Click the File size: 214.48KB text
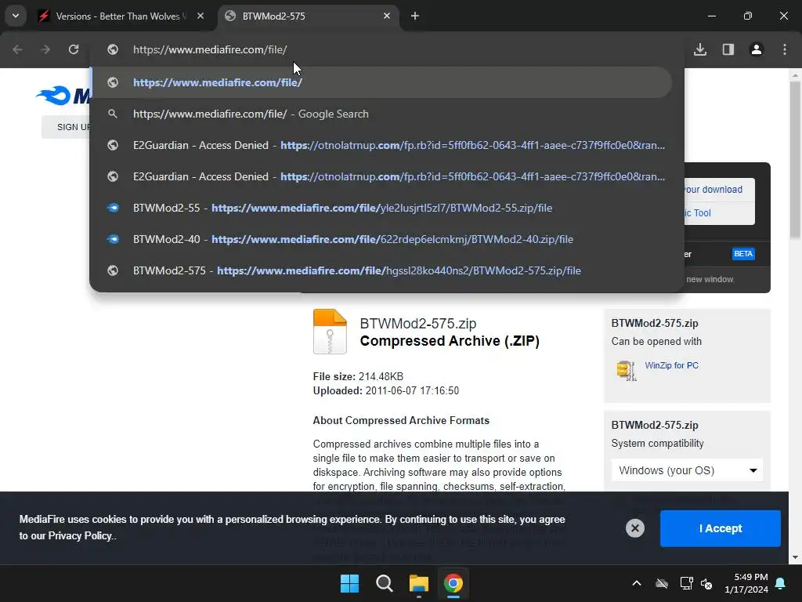Screen dimensions: 802x602 tap(358, 377)
